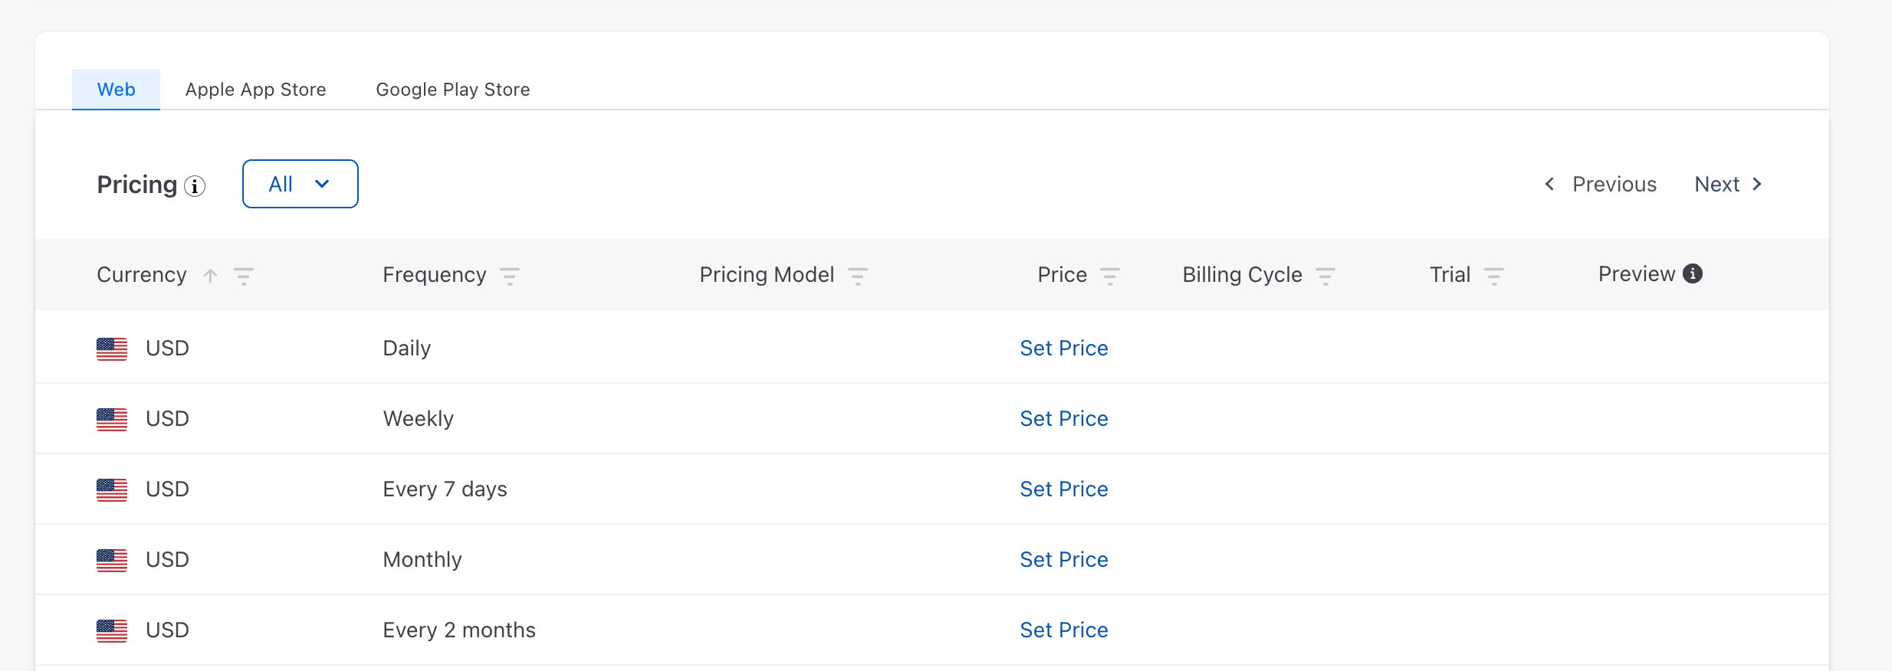Click the Preview info icon
Image resolution: width=1892 pixels, height=671 pixels.
click(1693, 273)
